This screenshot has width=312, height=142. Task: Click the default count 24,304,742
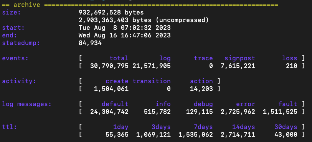pos(109,111)
